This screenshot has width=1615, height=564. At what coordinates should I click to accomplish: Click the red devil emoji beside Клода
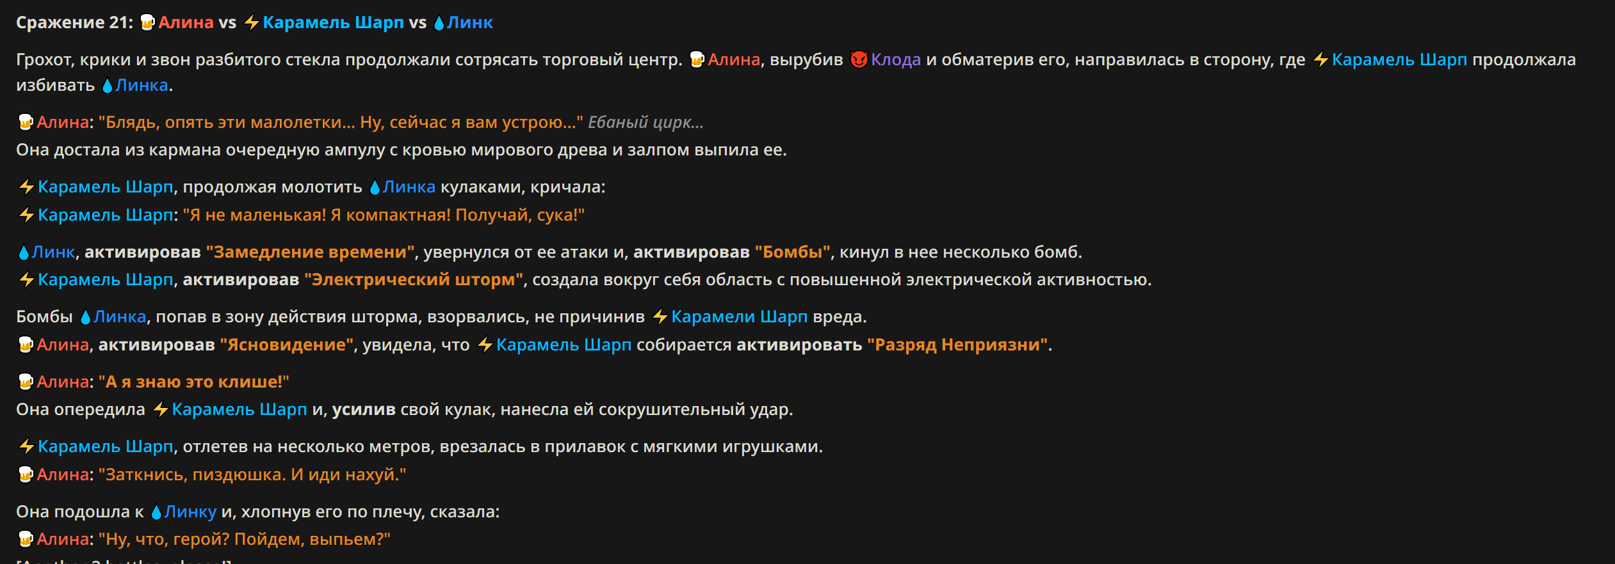point(859,59)
